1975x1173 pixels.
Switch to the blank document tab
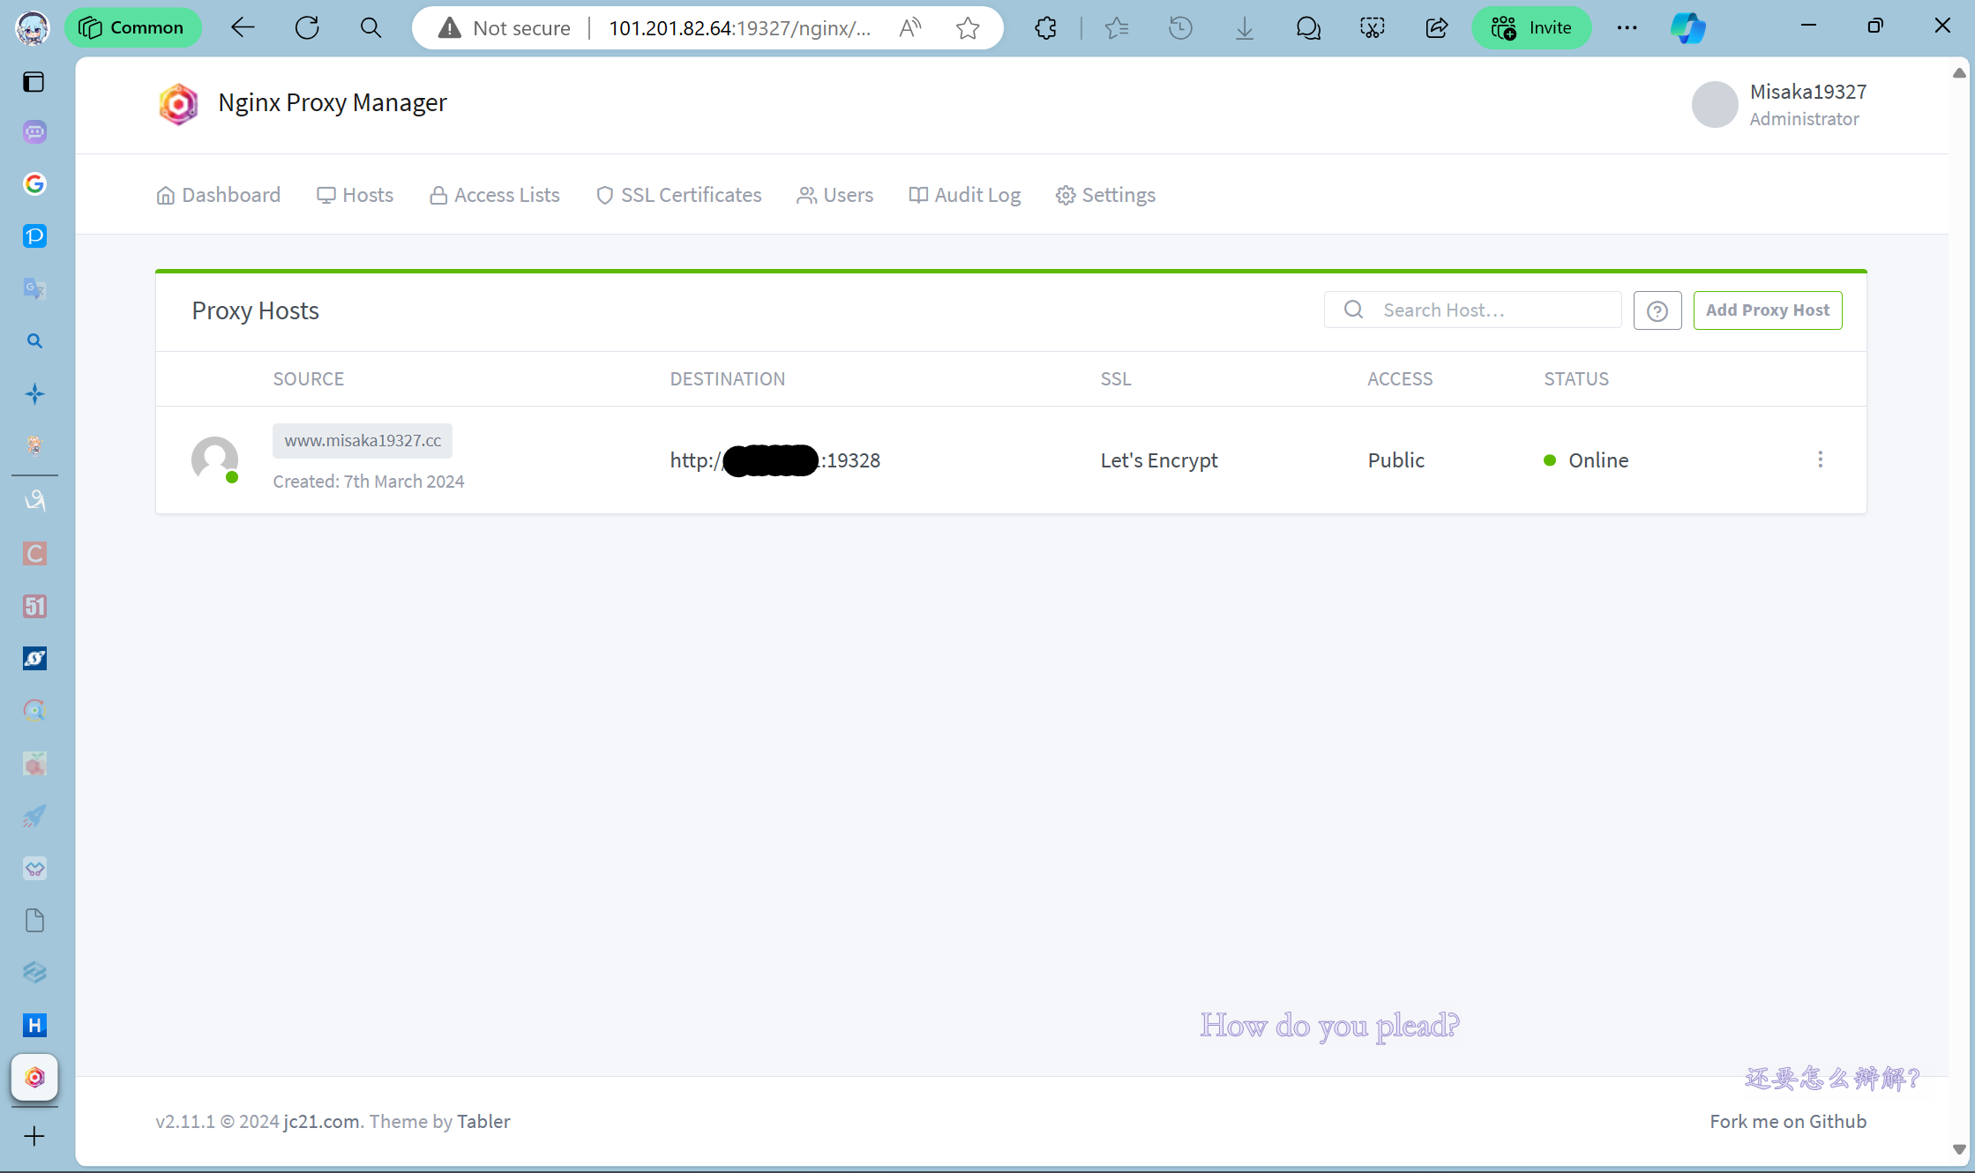(34, 921)
